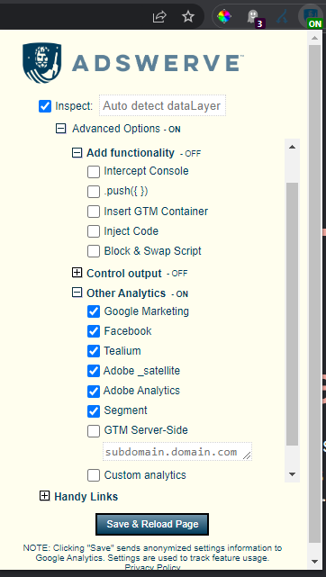Click the popup's outer scrollbar thumb
Image resolution: width=326 pixels, height=577 pixels.
314,294
